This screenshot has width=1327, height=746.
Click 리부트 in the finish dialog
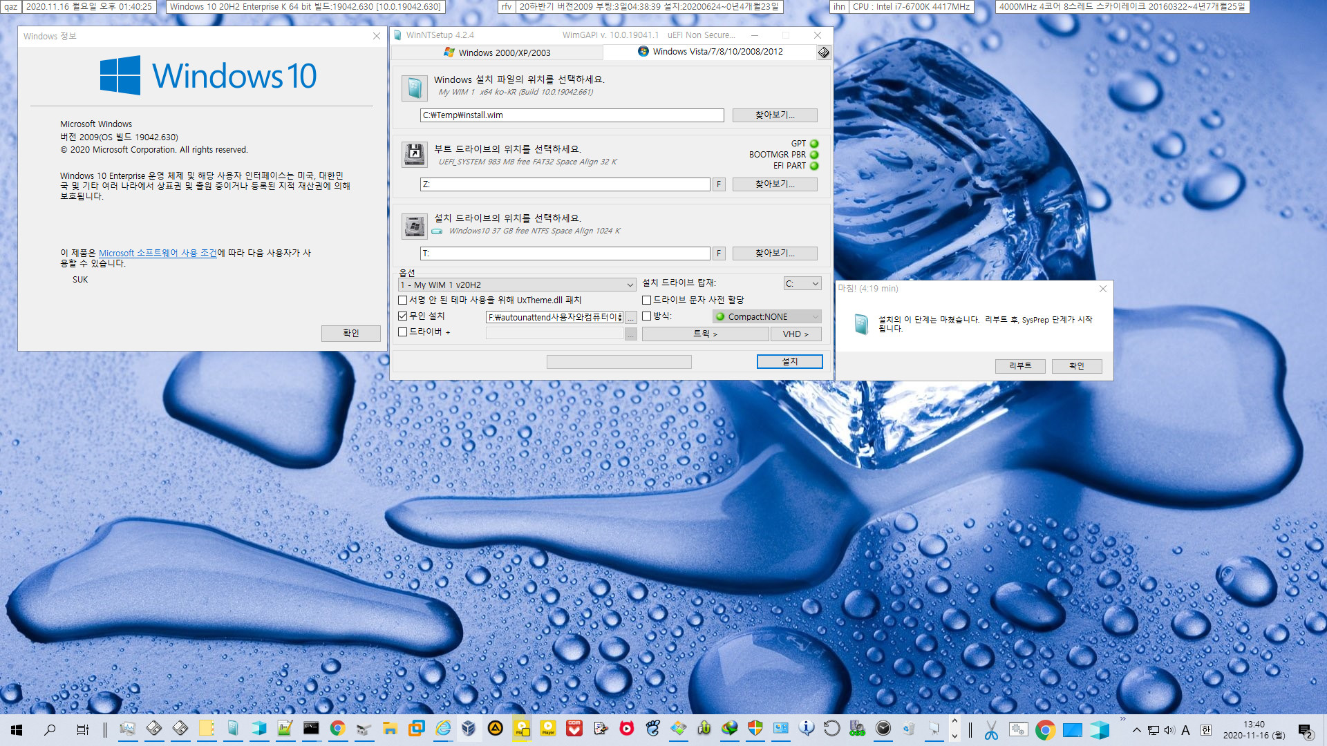pyautogui.click(x=1020, y=366)
